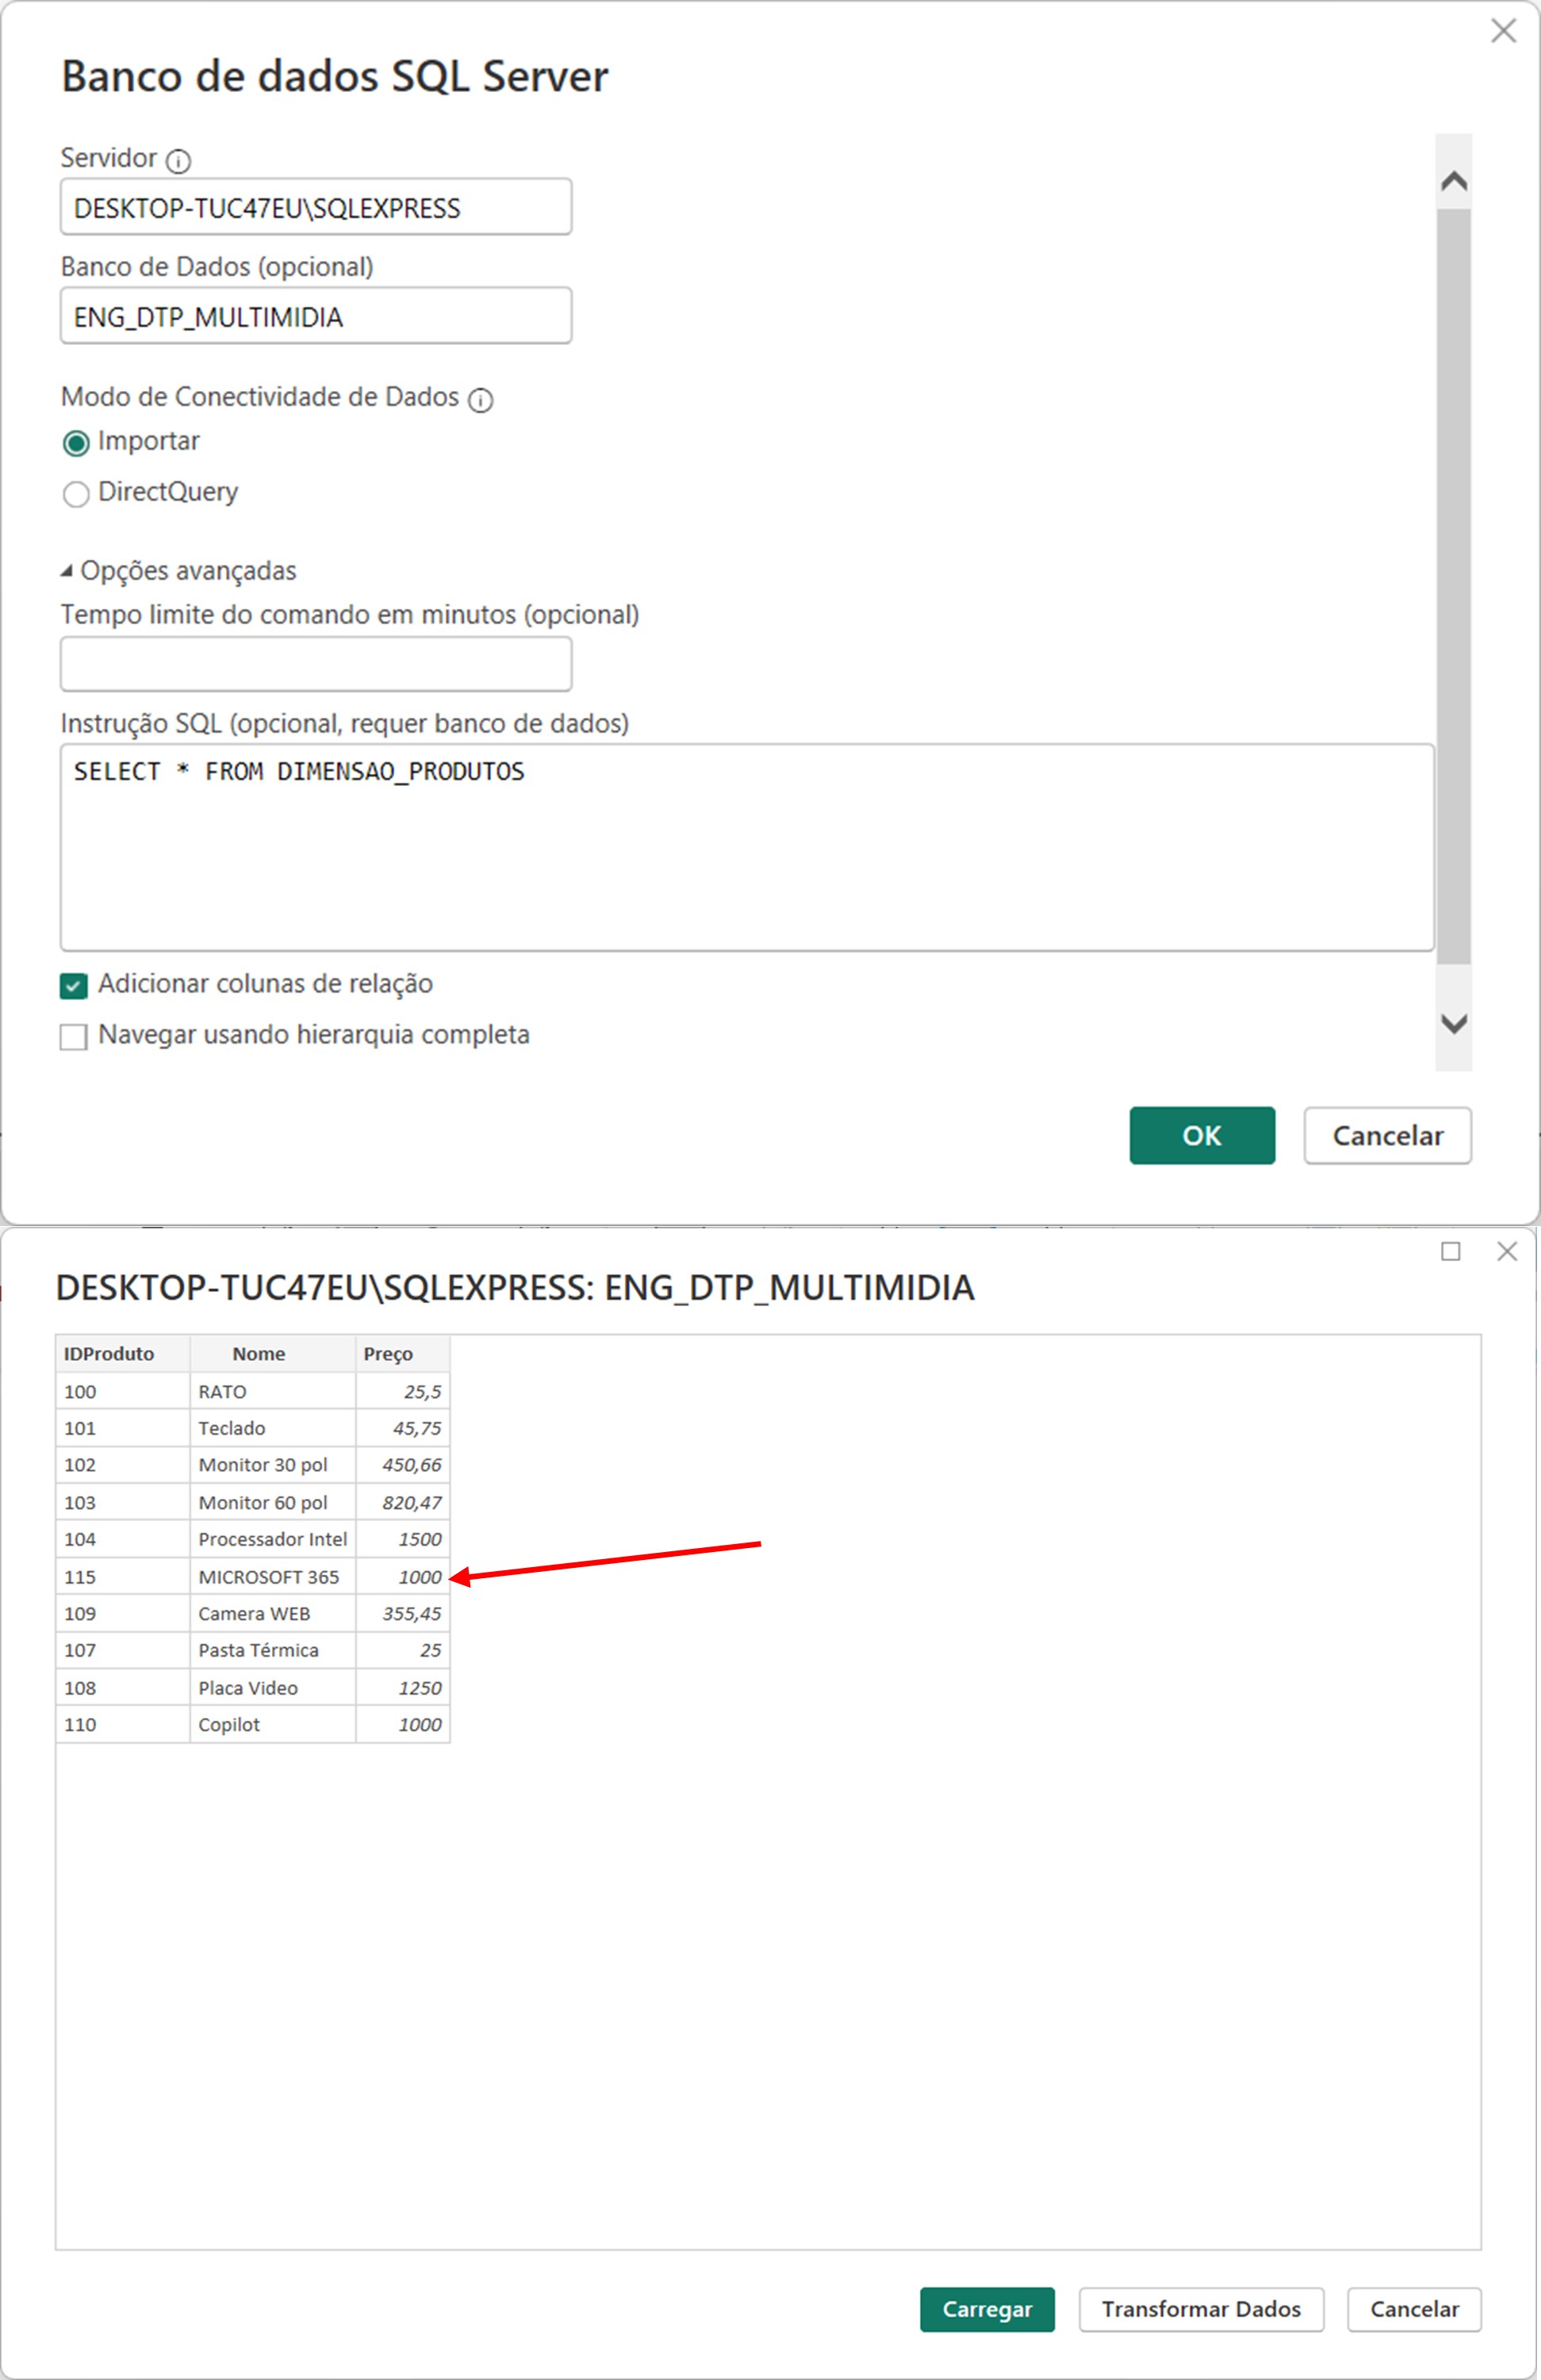1541x2380 pixels.
Task: Select the Copilot cell
Action: tap(273, 1724)
